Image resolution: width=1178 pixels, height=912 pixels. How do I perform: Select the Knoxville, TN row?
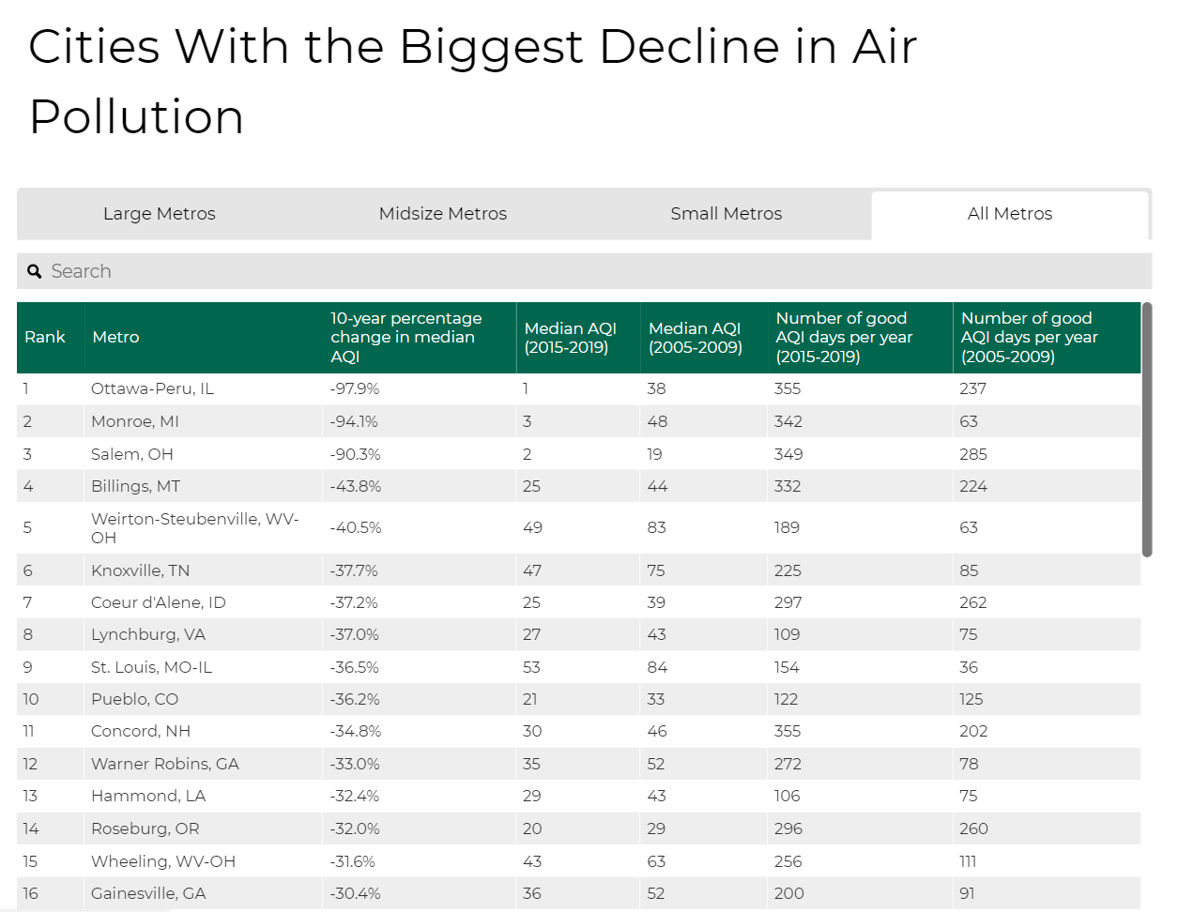[141, 570]
